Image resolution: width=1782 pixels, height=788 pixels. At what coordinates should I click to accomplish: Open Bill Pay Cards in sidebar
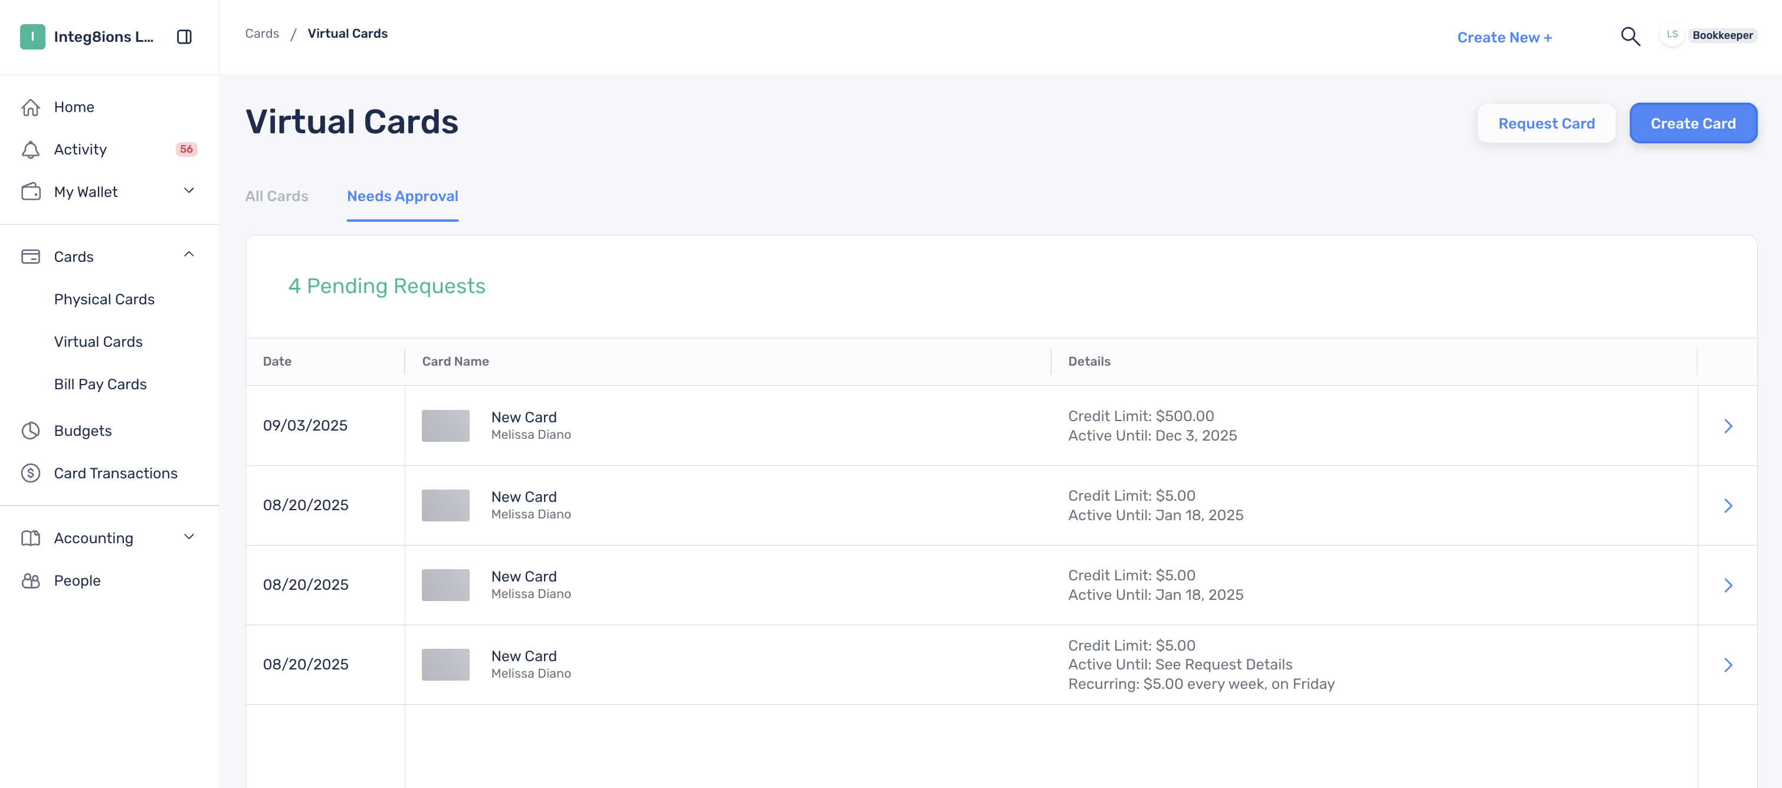pyautogui.click(x=100, y=383)
